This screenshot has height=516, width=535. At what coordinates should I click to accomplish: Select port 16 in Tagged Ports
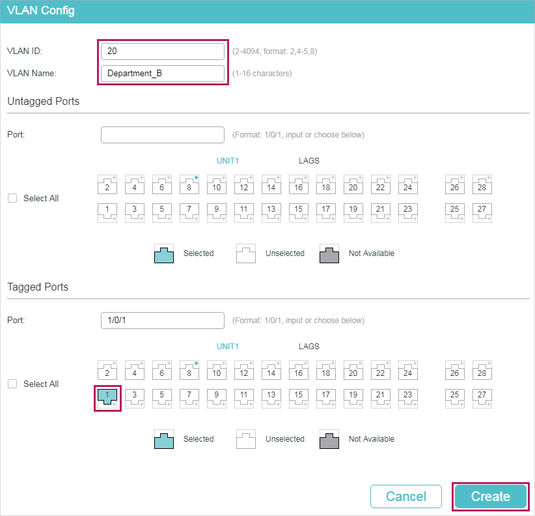299,370
